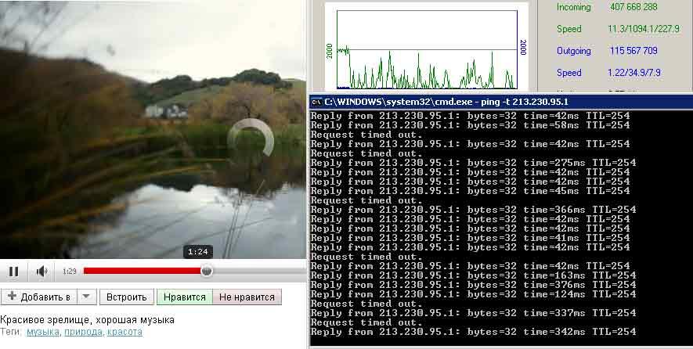Mute the video with the speaker icon

tap(42, 272)
